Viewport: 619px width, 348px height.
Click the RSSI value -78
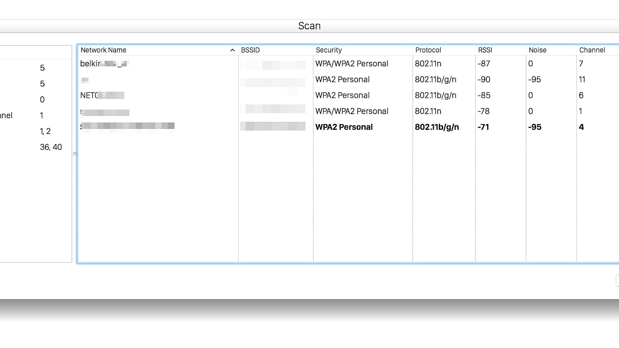click(x=483, y=111)
